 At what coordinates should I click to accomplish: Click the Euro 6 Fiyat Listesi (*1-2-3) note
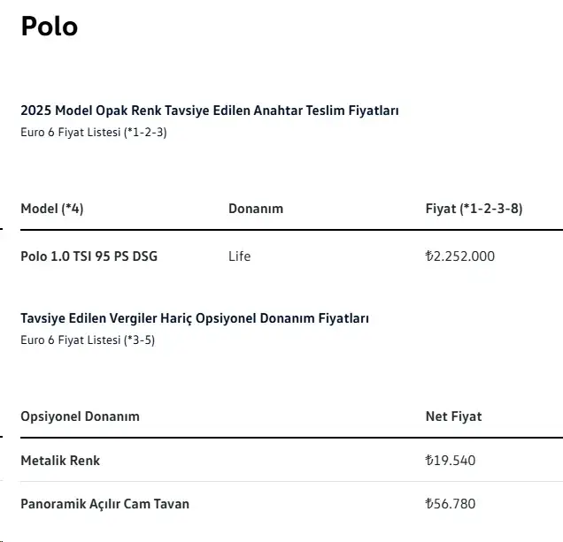[x=94, y=133]
